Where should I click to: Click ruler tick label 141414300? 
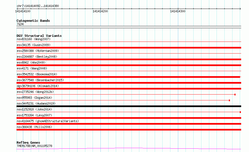click(178, 11)
